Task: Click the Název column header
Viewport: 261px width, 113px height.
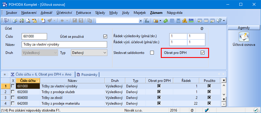Action: click(72, 81)
